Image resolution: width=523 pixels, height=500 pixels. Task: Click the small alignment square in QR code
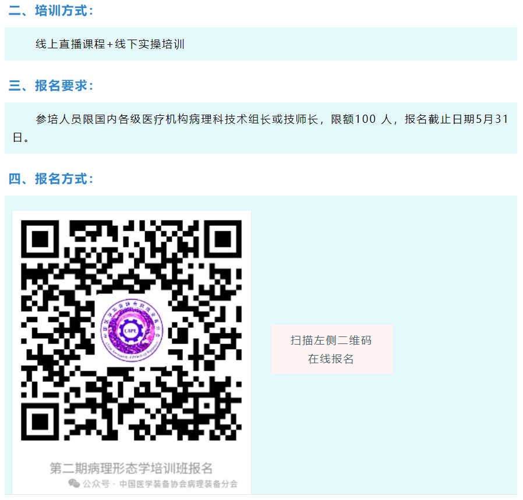click(x=207, y=406)
